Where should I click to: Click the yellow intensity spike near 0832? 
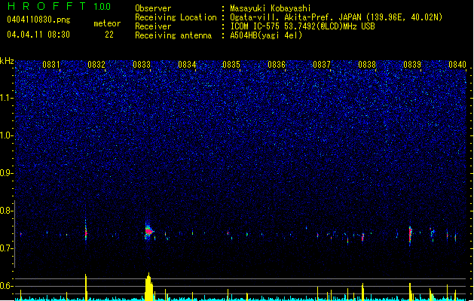[x=86, y=287]
